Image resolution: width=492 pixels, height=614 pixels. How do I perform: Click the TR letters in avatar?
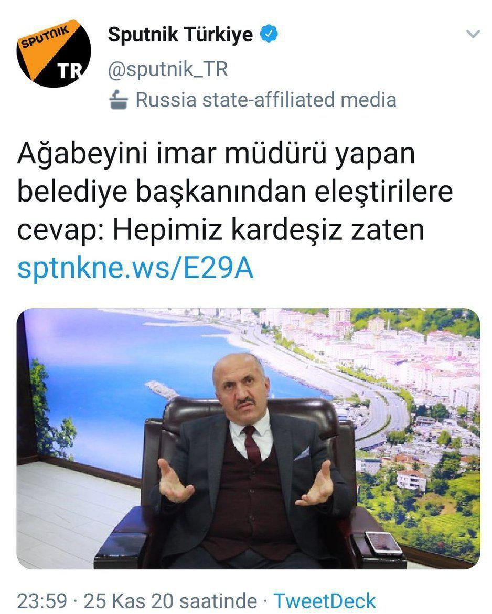coord(70,71)
